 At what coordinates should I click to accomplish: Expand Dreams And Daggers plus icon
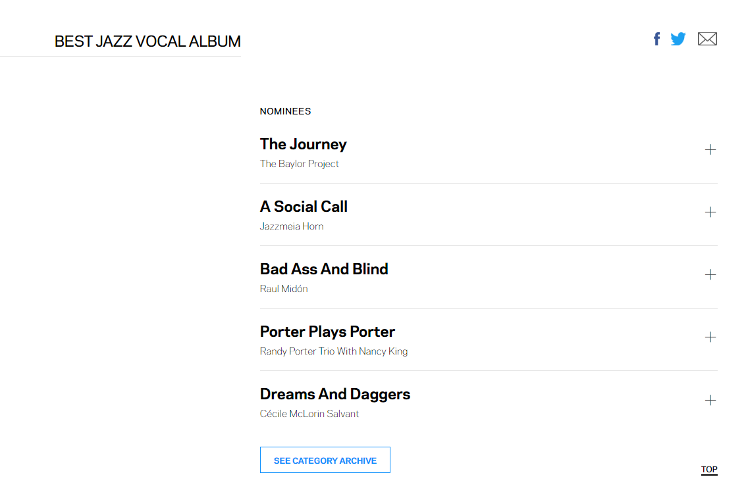(x=710, y=400)
